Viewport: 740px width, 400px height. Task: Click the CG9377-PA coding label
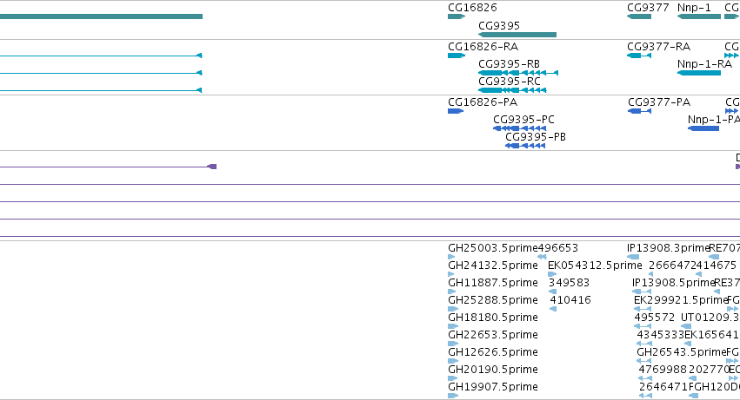click(x=659, y=102)
